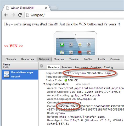The image size is (124, 126).
Task: Switch to the Network panel
Action: [x=44, y=59]
